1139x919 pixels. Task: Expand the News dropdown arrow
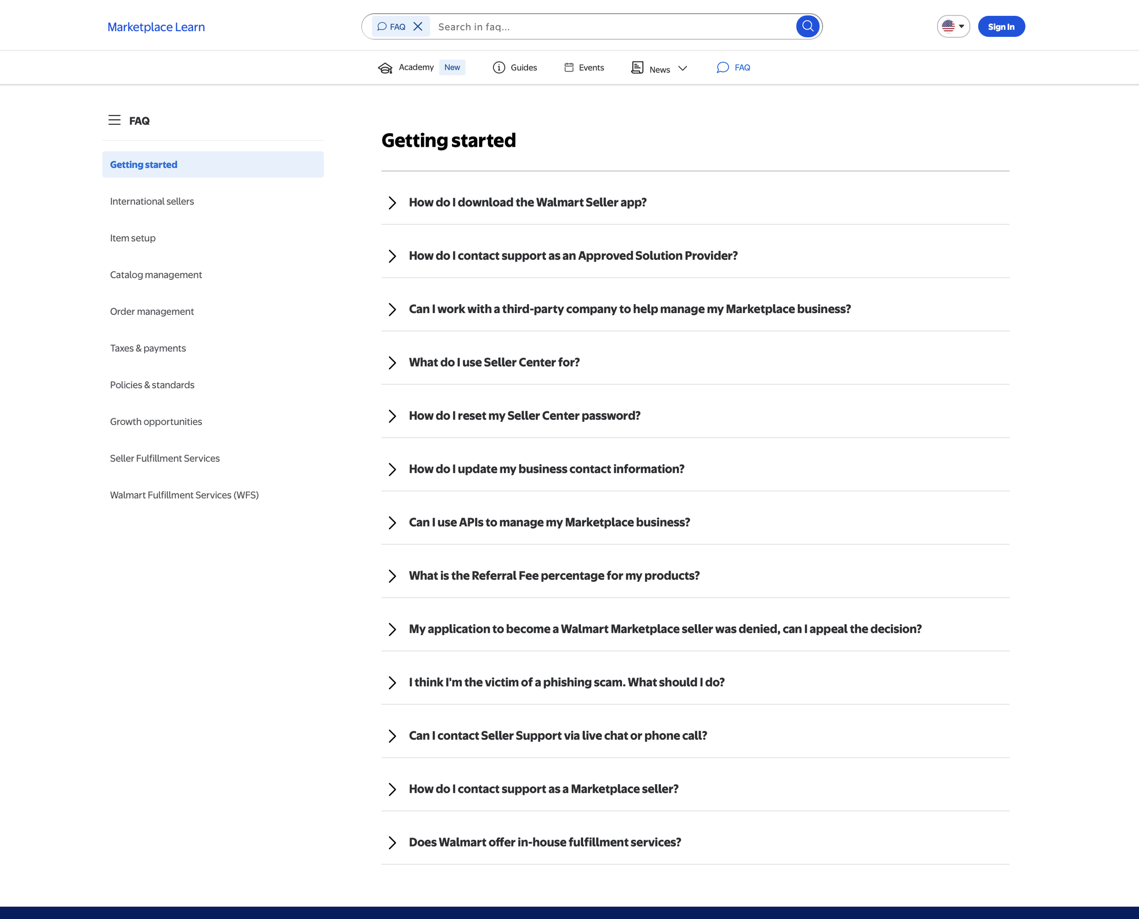click(683, 68)
